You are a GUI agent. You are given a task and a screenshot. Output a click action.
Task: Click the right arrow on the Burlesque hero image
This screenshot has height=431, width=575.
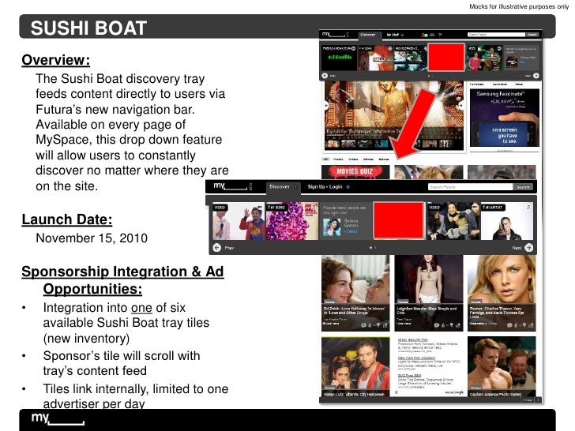(x=461, y=105)
